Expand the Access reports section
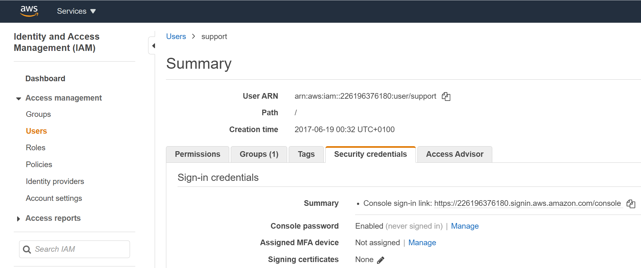The width and height of the screenshot is (641, 268). tap(19, 219)
